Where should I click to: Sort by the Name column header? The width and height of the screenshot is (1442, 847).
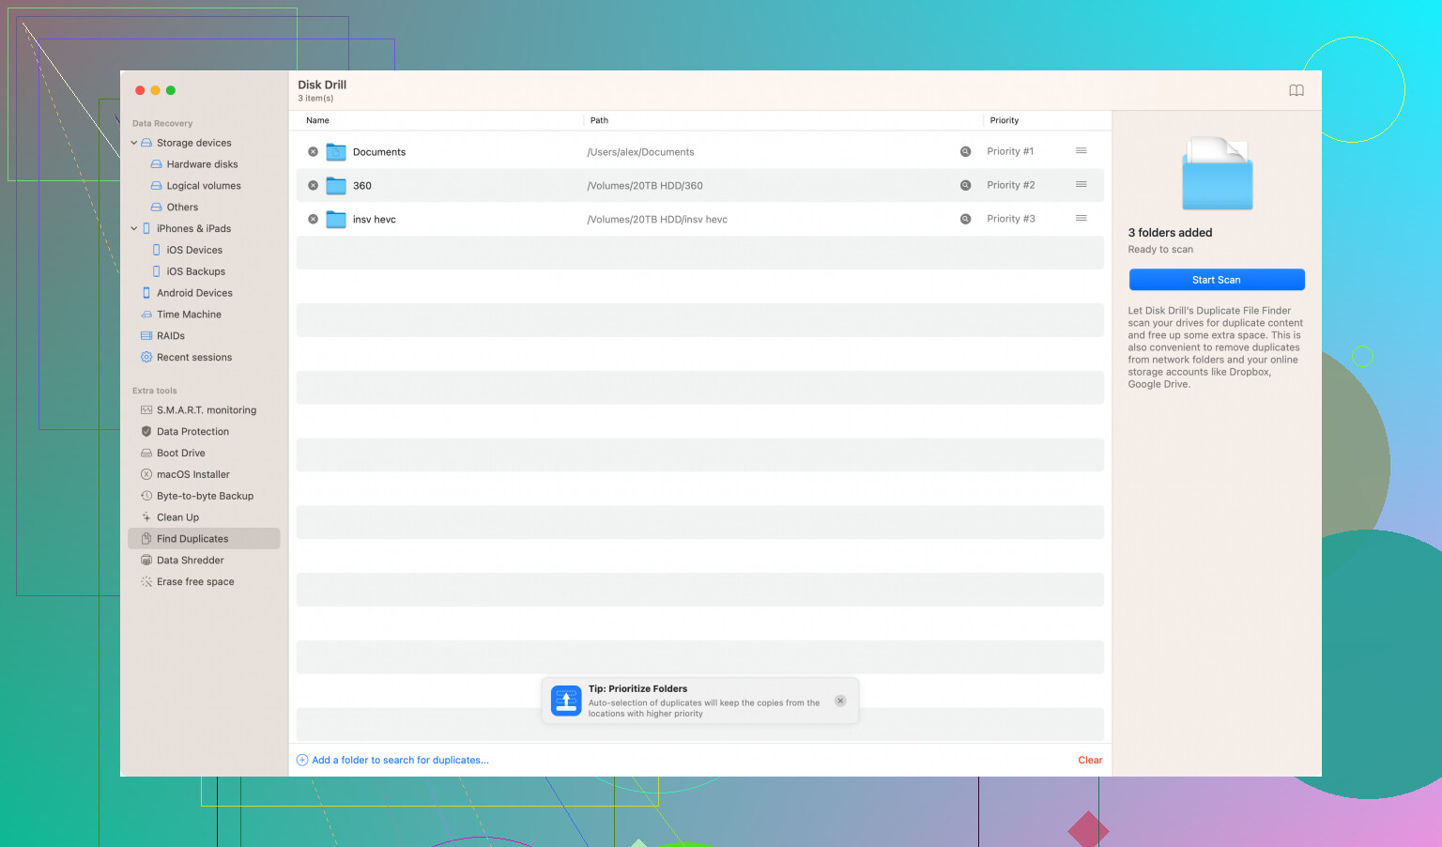point(318,120)
